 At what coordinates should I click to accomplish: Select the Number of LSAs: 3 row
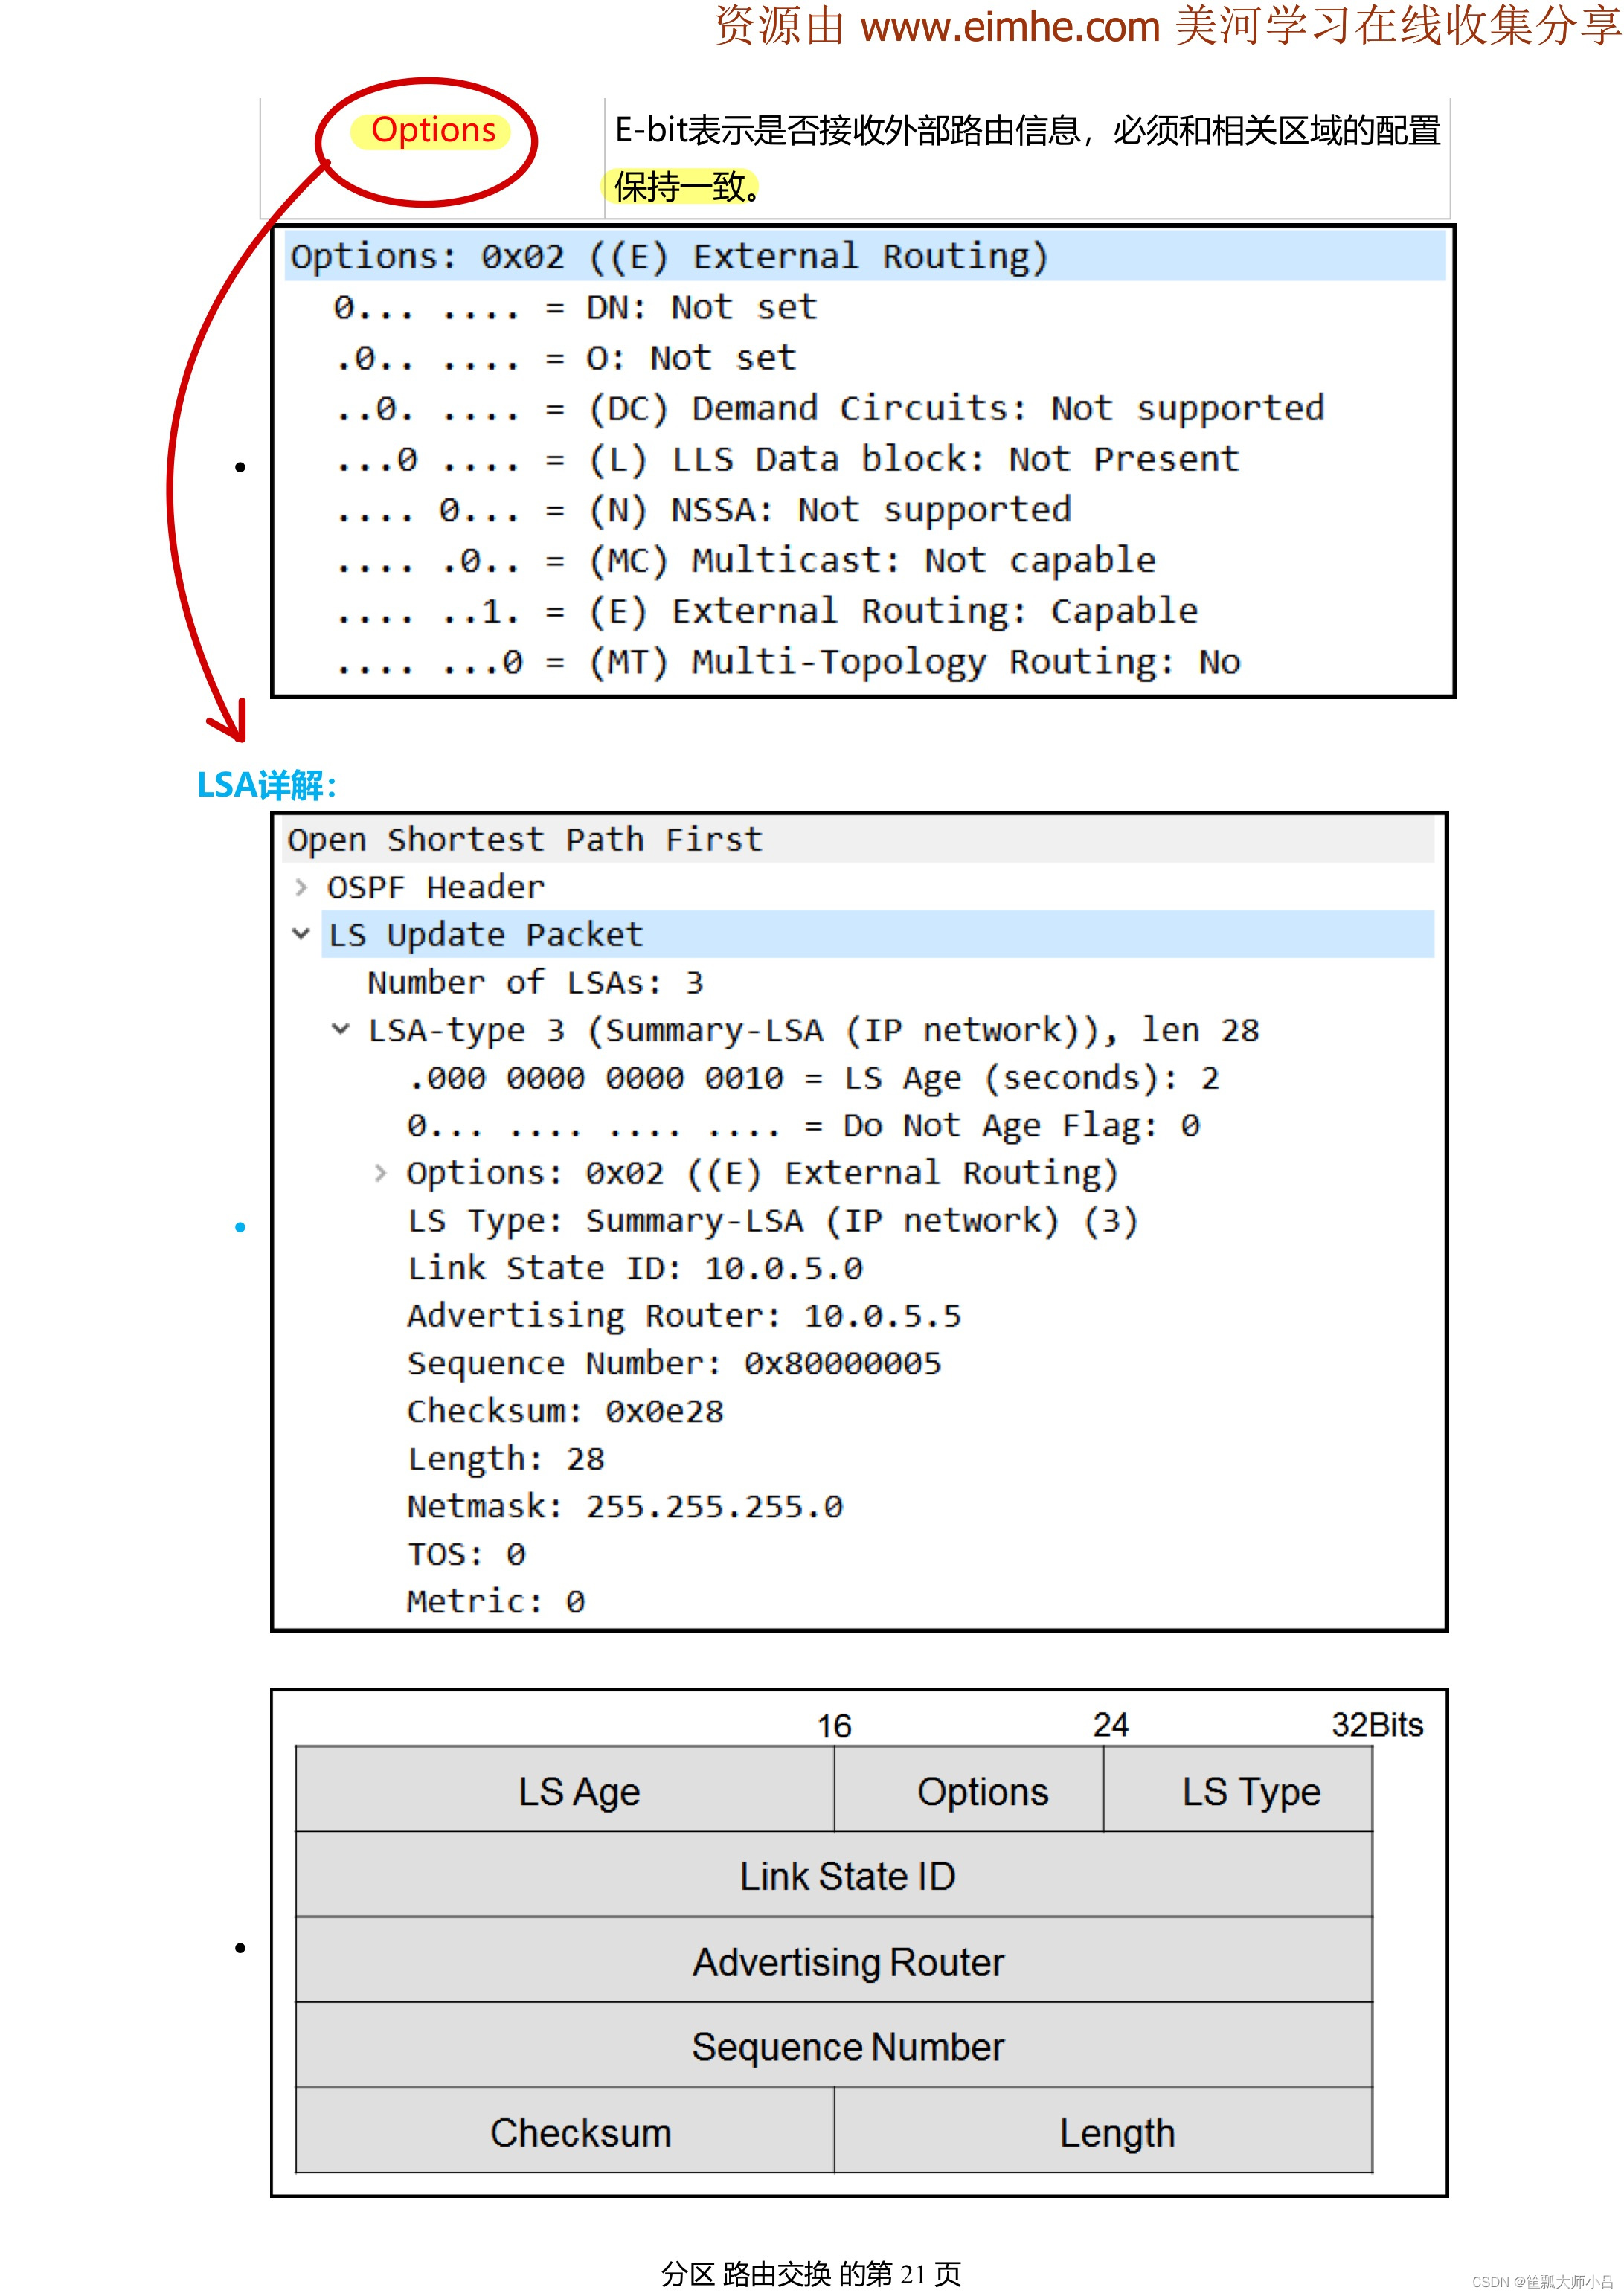tap(535, 982)
